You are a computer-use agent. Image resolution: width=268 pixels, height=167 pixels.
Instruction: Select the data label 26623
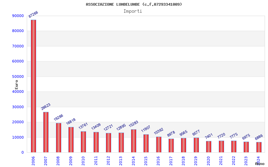pyautogui.click(x=46, y=107)
